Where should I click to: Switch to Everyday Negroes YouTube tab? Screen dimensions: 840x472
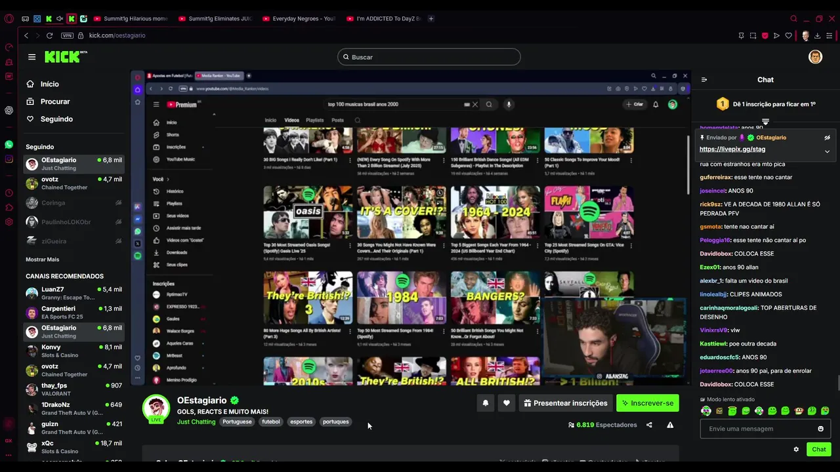point(299,18)
